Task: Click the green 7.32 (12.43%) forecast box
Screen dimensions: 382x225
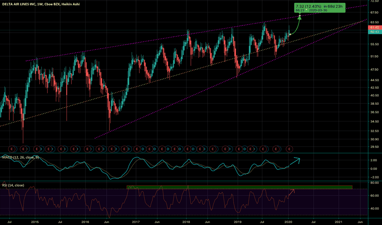Action: [320, 8]
